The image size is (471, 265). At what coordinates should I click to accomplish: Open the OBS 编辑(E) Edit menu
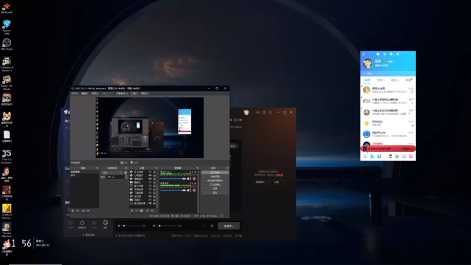(x=85, y=94)
